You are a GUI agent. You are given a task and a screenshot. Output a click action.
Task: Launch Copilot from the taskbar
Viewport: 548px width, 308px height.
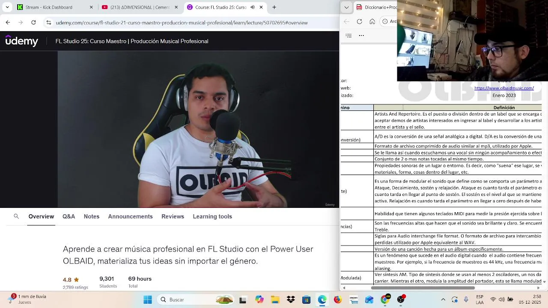259,300
